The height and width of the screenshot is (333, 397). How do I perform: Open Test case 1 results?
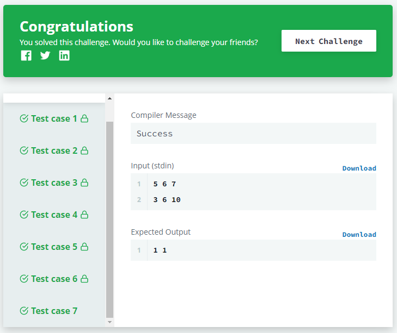tap(54, 118)
